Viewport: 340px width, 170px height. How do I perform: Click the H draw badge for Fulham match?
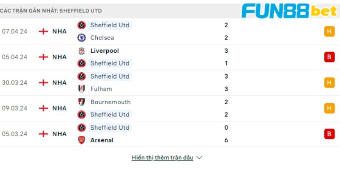click(329, 82)
